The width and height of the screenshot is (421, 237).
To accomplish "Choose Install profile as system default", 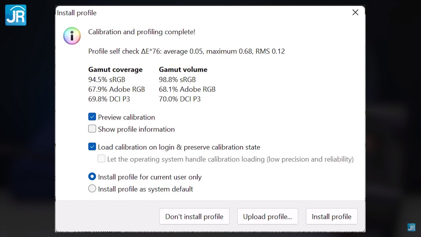I will pyautogui.click(x=92, y=189).
